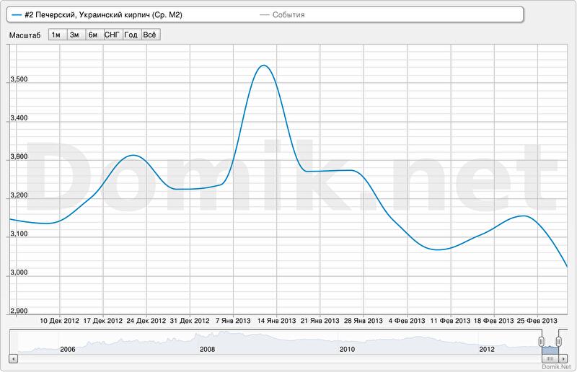Image resolution: width=577 pixels, height=372 pixels.
Task: Click the chart peak near 14 Янв 2013
Action: 263,66
